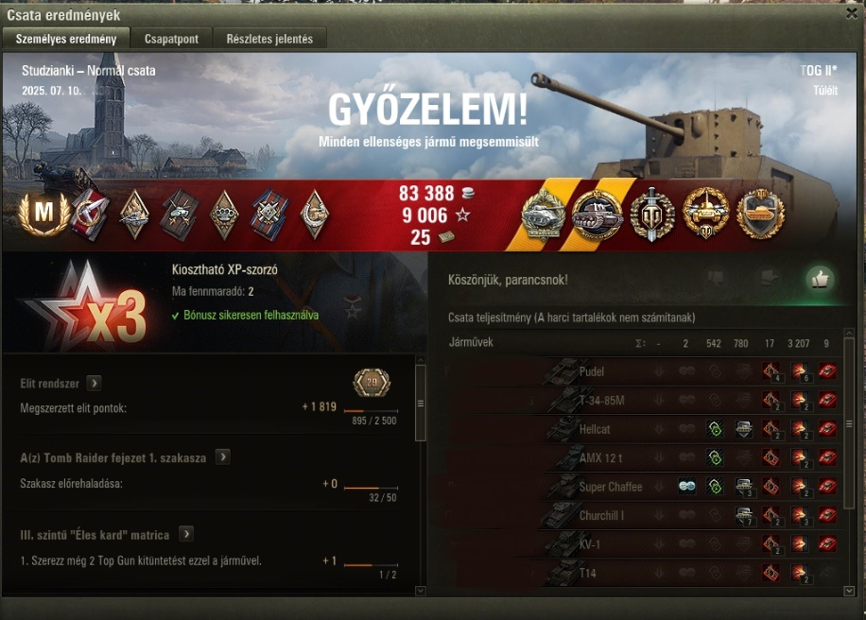Click the Churchill I vehicle row

tap(641, 515)
